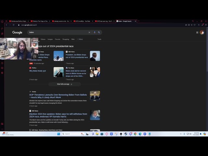Screen dimensions: 208x156
Task: Expand the More search filters dropdown
Action: tap(80, 39)
